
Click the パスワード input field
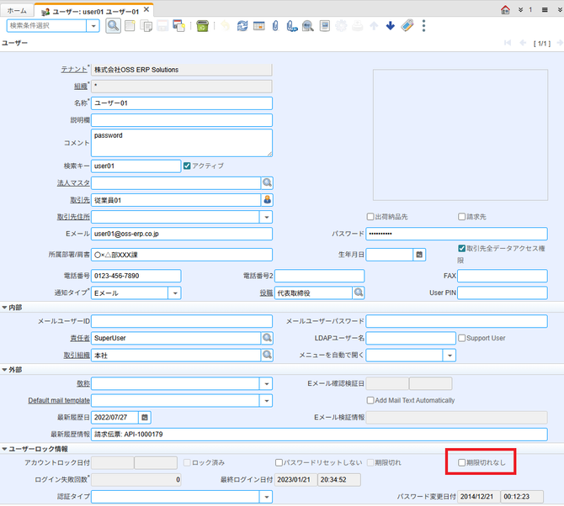click(x=457, y=234)
